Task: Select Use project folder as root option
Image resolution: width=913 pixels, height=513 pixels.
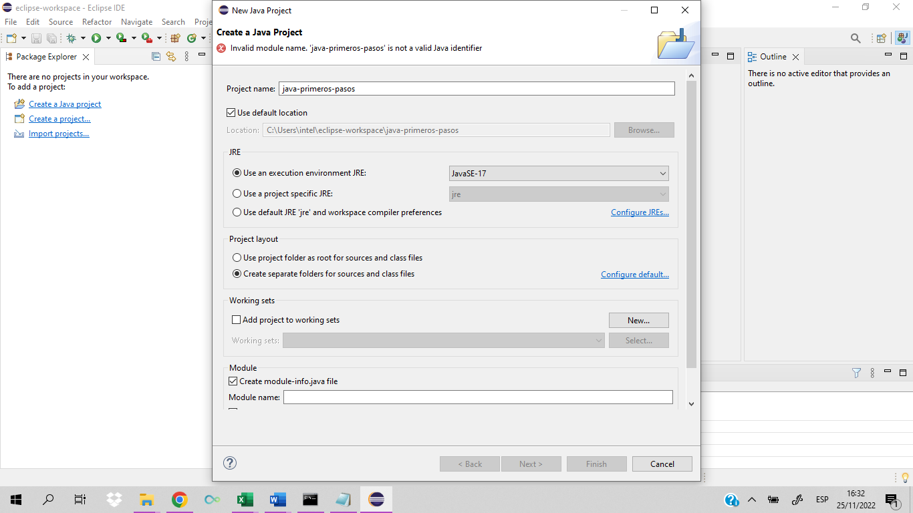Action: coord(237,258)
